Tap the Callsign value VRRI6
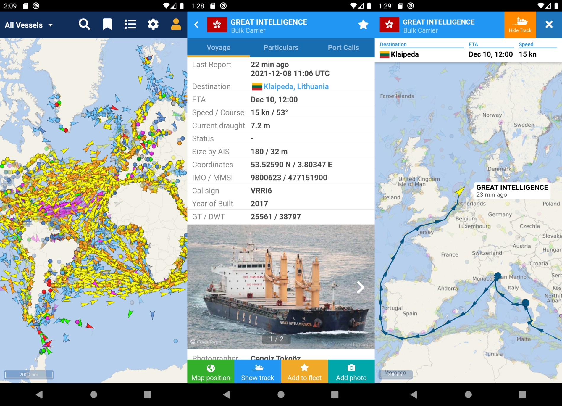The image size is (562, 406). coord(261,191)
